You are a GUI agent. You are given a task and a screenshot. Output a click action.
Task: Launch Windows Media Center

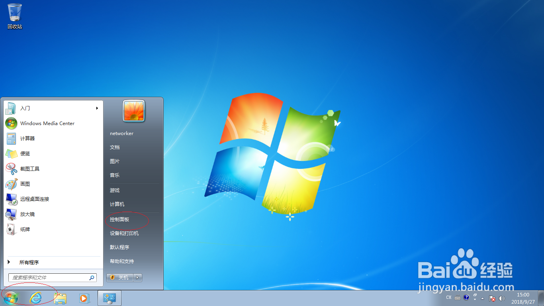53,123
